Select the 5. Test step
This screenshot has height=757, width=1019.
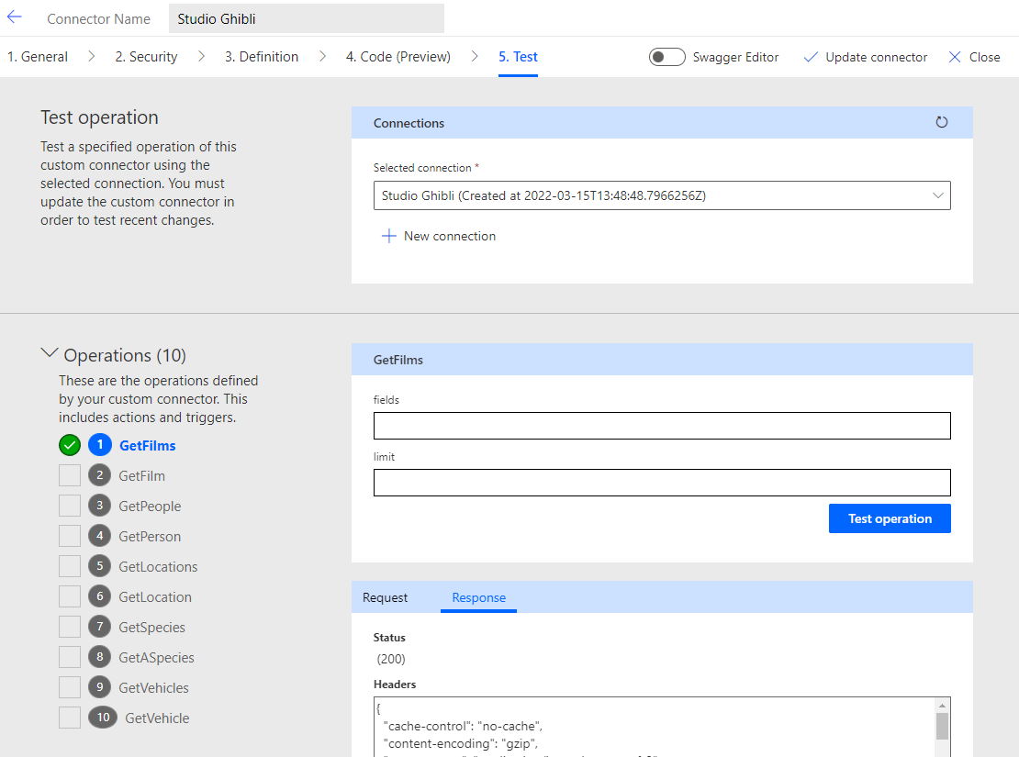pyautogui.click(x=518, y=57)
